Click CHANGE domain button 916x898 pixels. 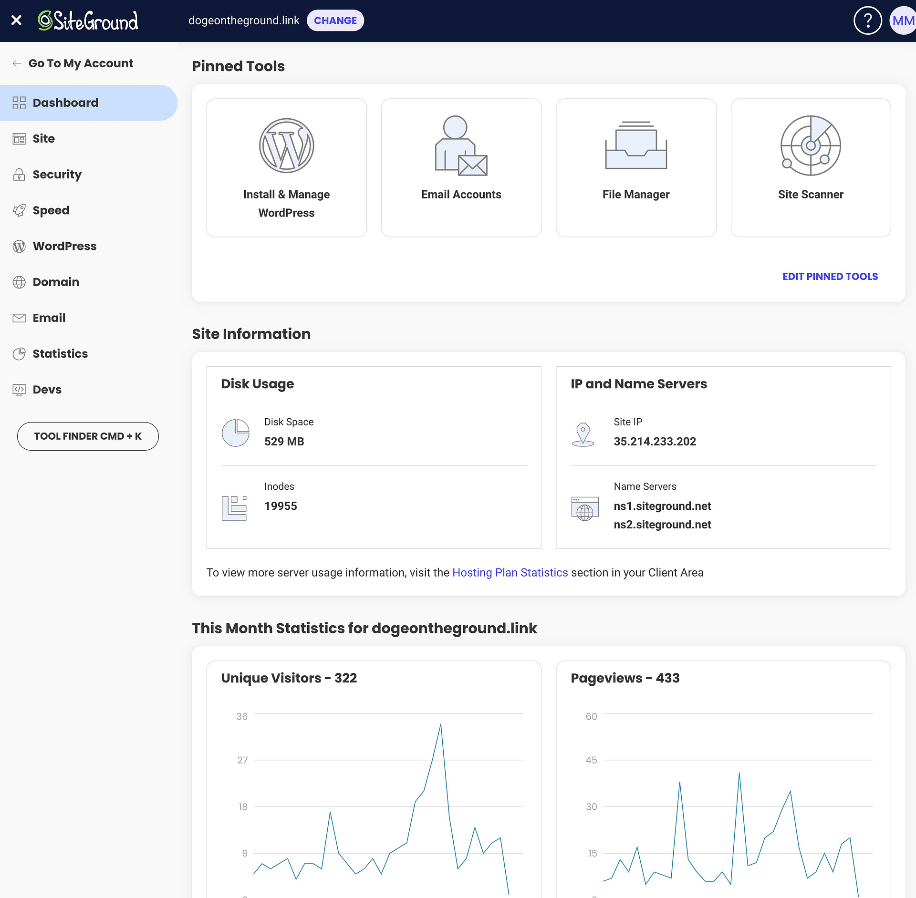334,21
